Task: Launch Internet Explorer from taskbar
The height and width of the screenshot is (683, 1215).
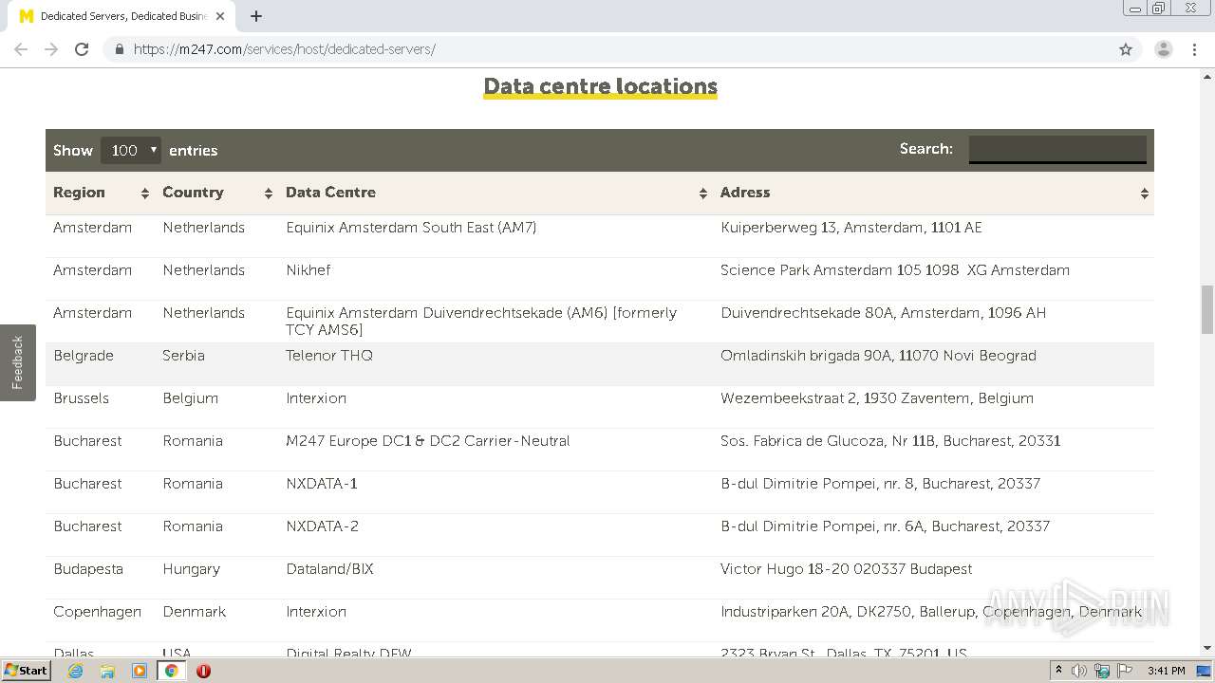Action: click(x=76, y=671)
